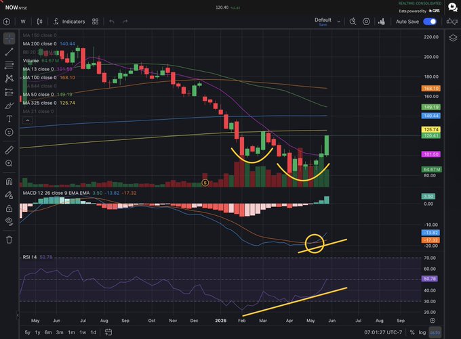Viewport: 461px width, 339px height.
Task: Select the text annotation tool
Action: (9, 119)
